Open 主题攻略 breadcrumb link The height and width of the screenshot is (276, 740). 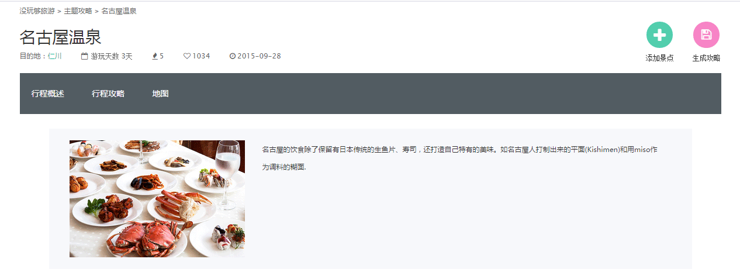(x=78, y=11)
